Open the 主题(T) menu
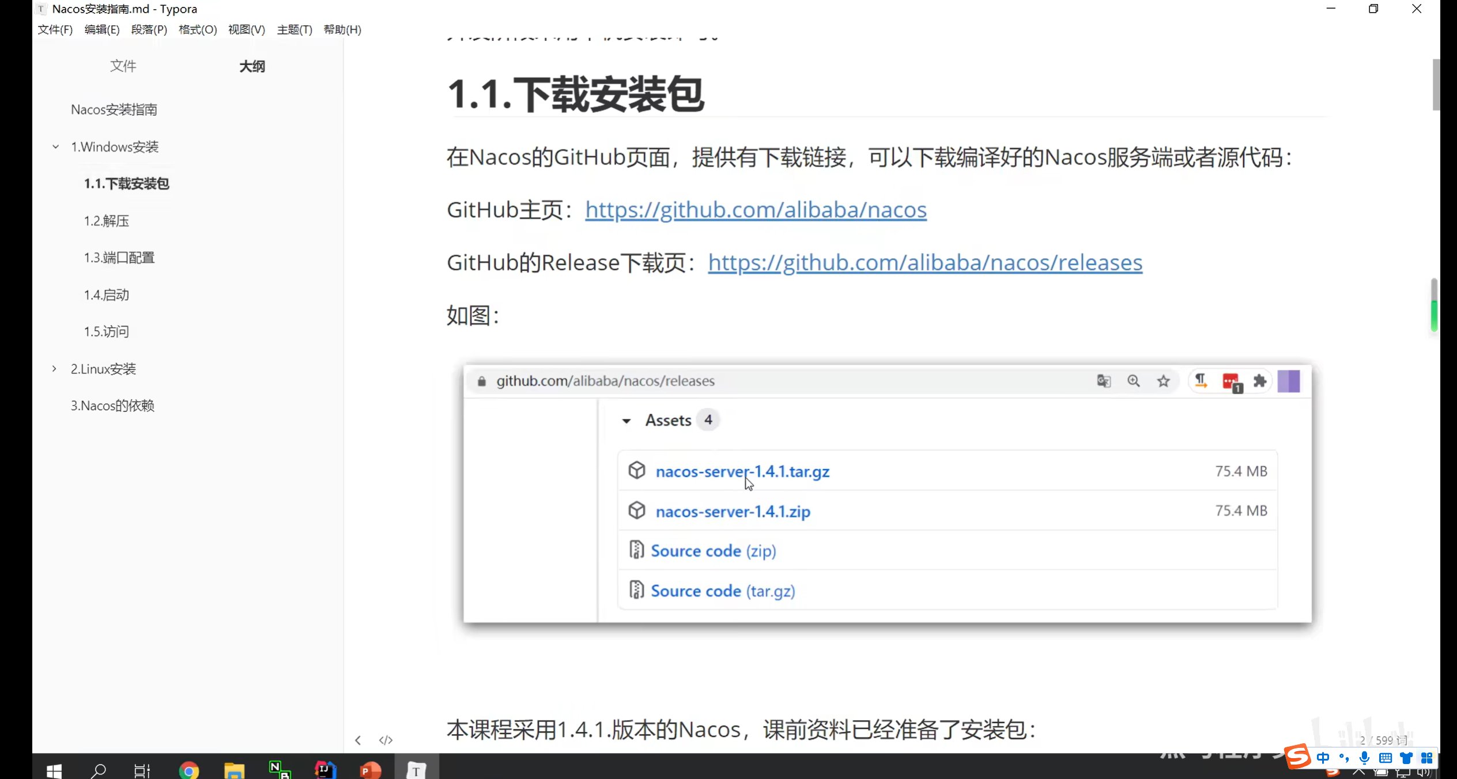Screen dimensions: 1457x779 pos(294,29)
